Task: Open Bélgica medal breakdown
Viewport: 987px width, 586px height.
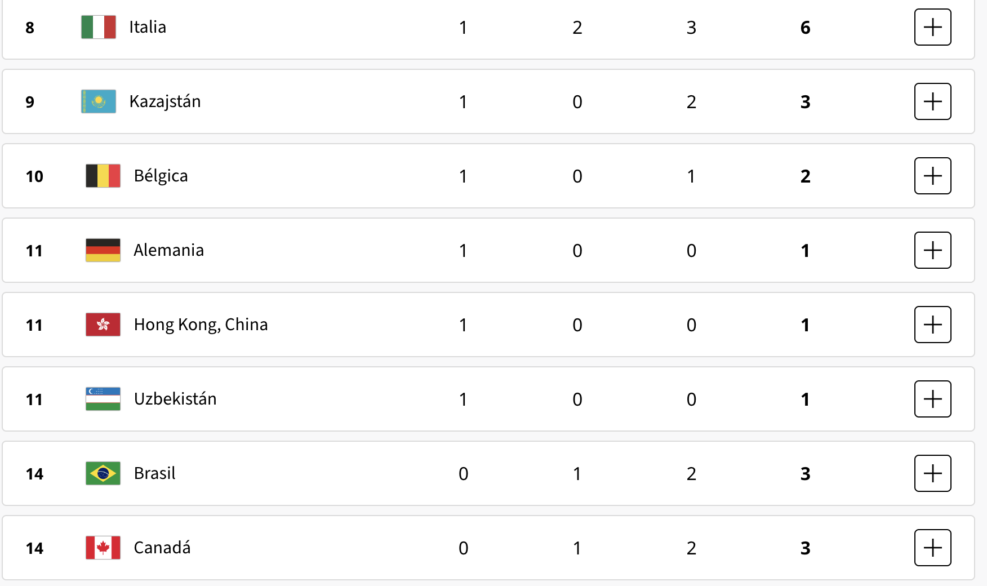Action: pyautogui.click(x=932, y=176)
